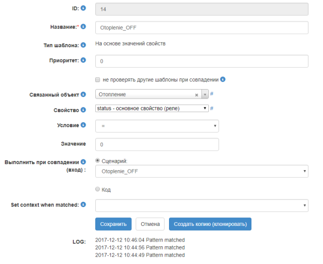Click the info icon next to Тип шаблона

[x=83, y=44]
